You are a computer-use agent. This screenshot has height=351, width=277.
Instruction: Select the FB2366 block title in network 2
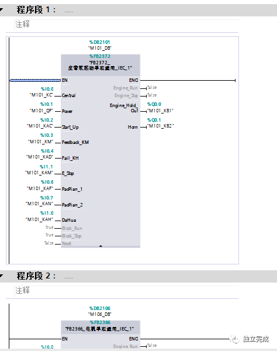coord(100,329)
